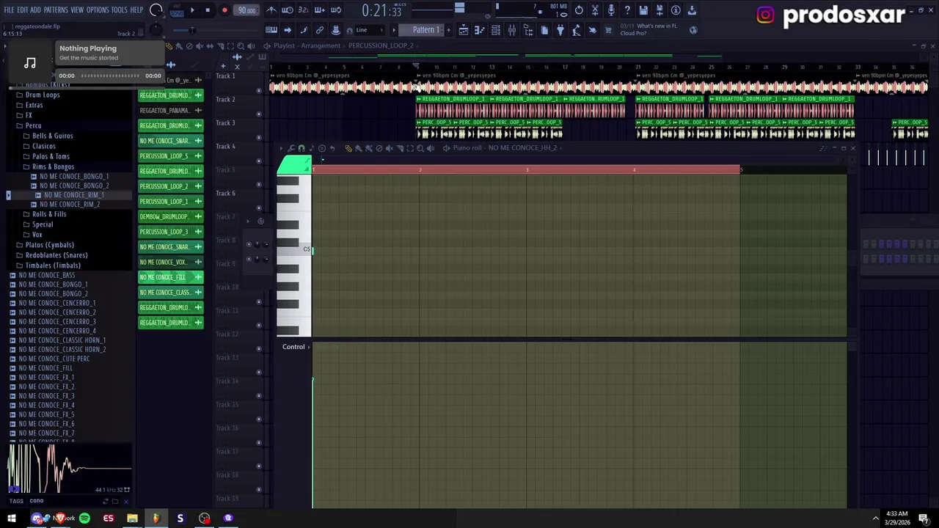This screenshot has height=528, width=939.
Task: Open the Playlist view icon
Action: pos(463,30)
